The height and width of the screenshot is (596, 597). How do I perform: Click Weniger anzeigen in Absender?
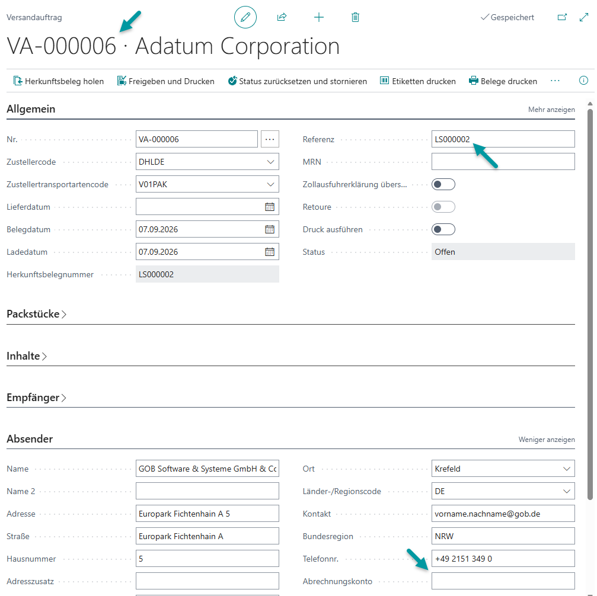[547, 440]
